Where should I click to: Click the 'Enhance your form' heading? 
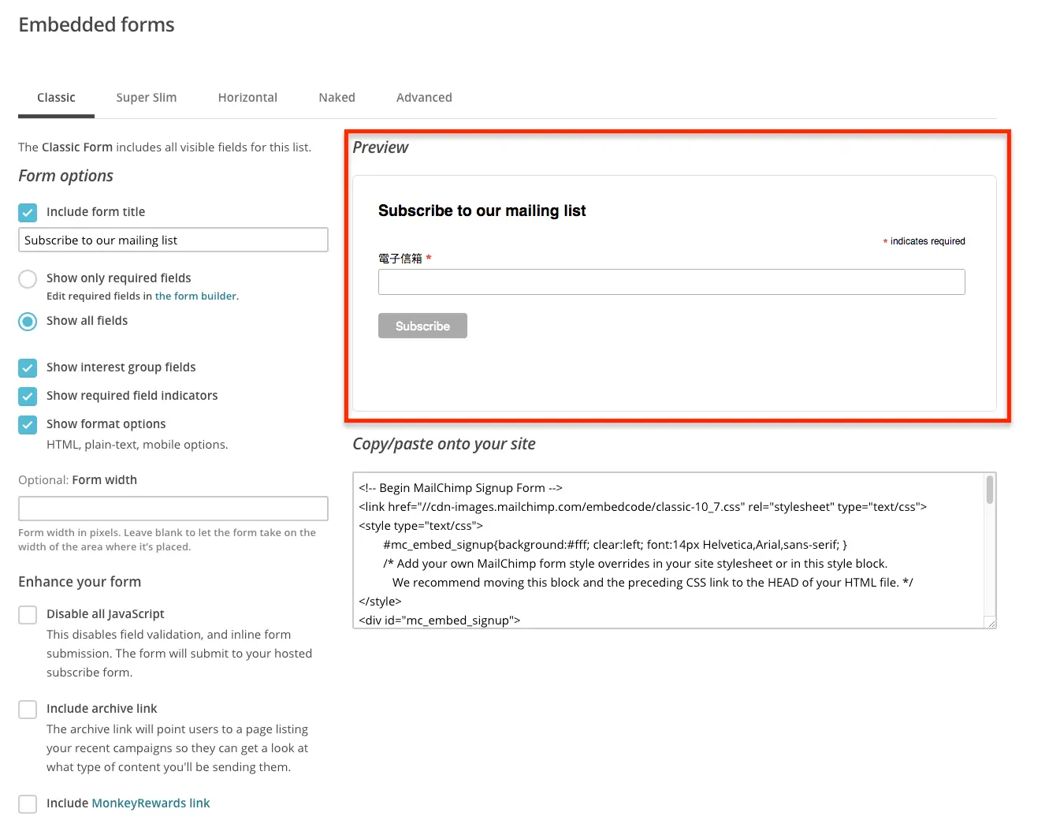(80, 582)
